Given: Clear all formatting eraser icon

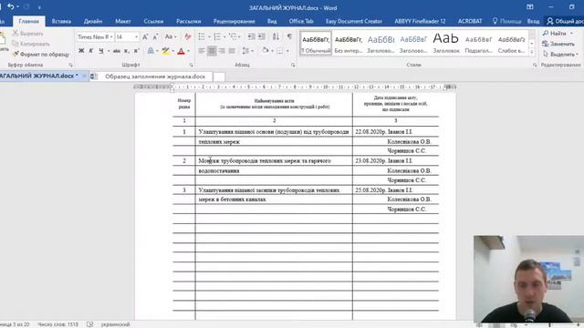Looking at the screenshot, I should [188, 36].
